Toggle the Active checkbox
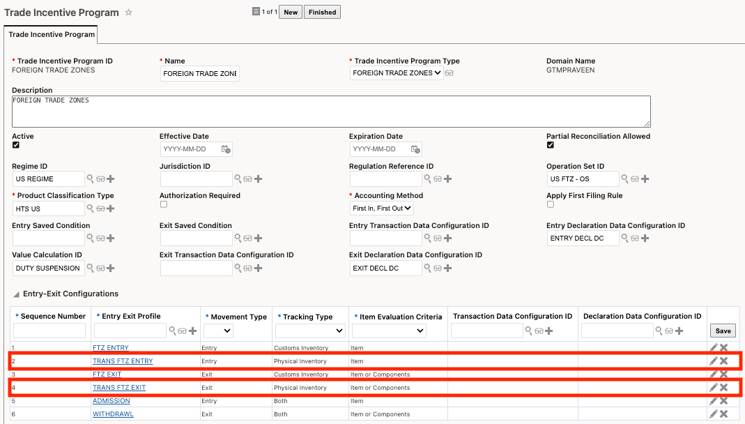Viewport: 745px width, 424px height. [x=16, y=145]
